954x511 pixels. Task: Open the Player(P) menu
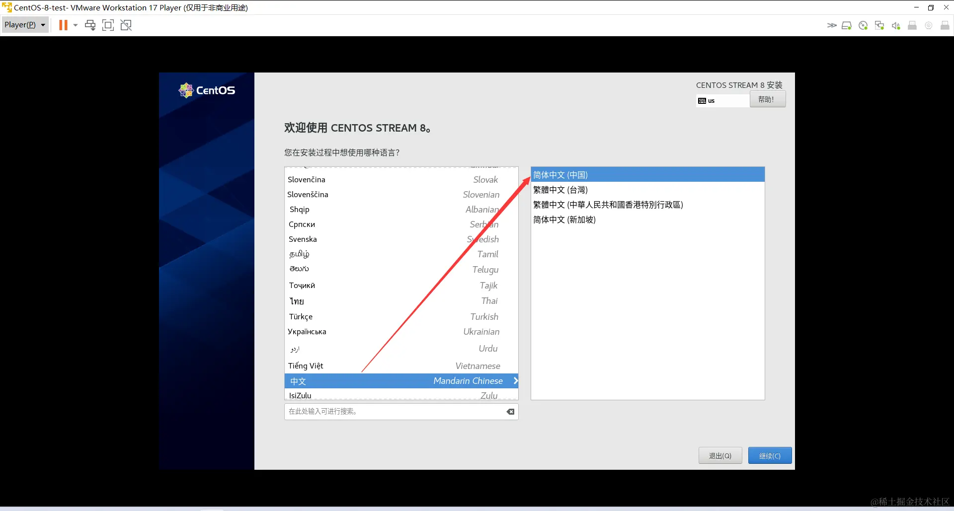pos(25,25)
